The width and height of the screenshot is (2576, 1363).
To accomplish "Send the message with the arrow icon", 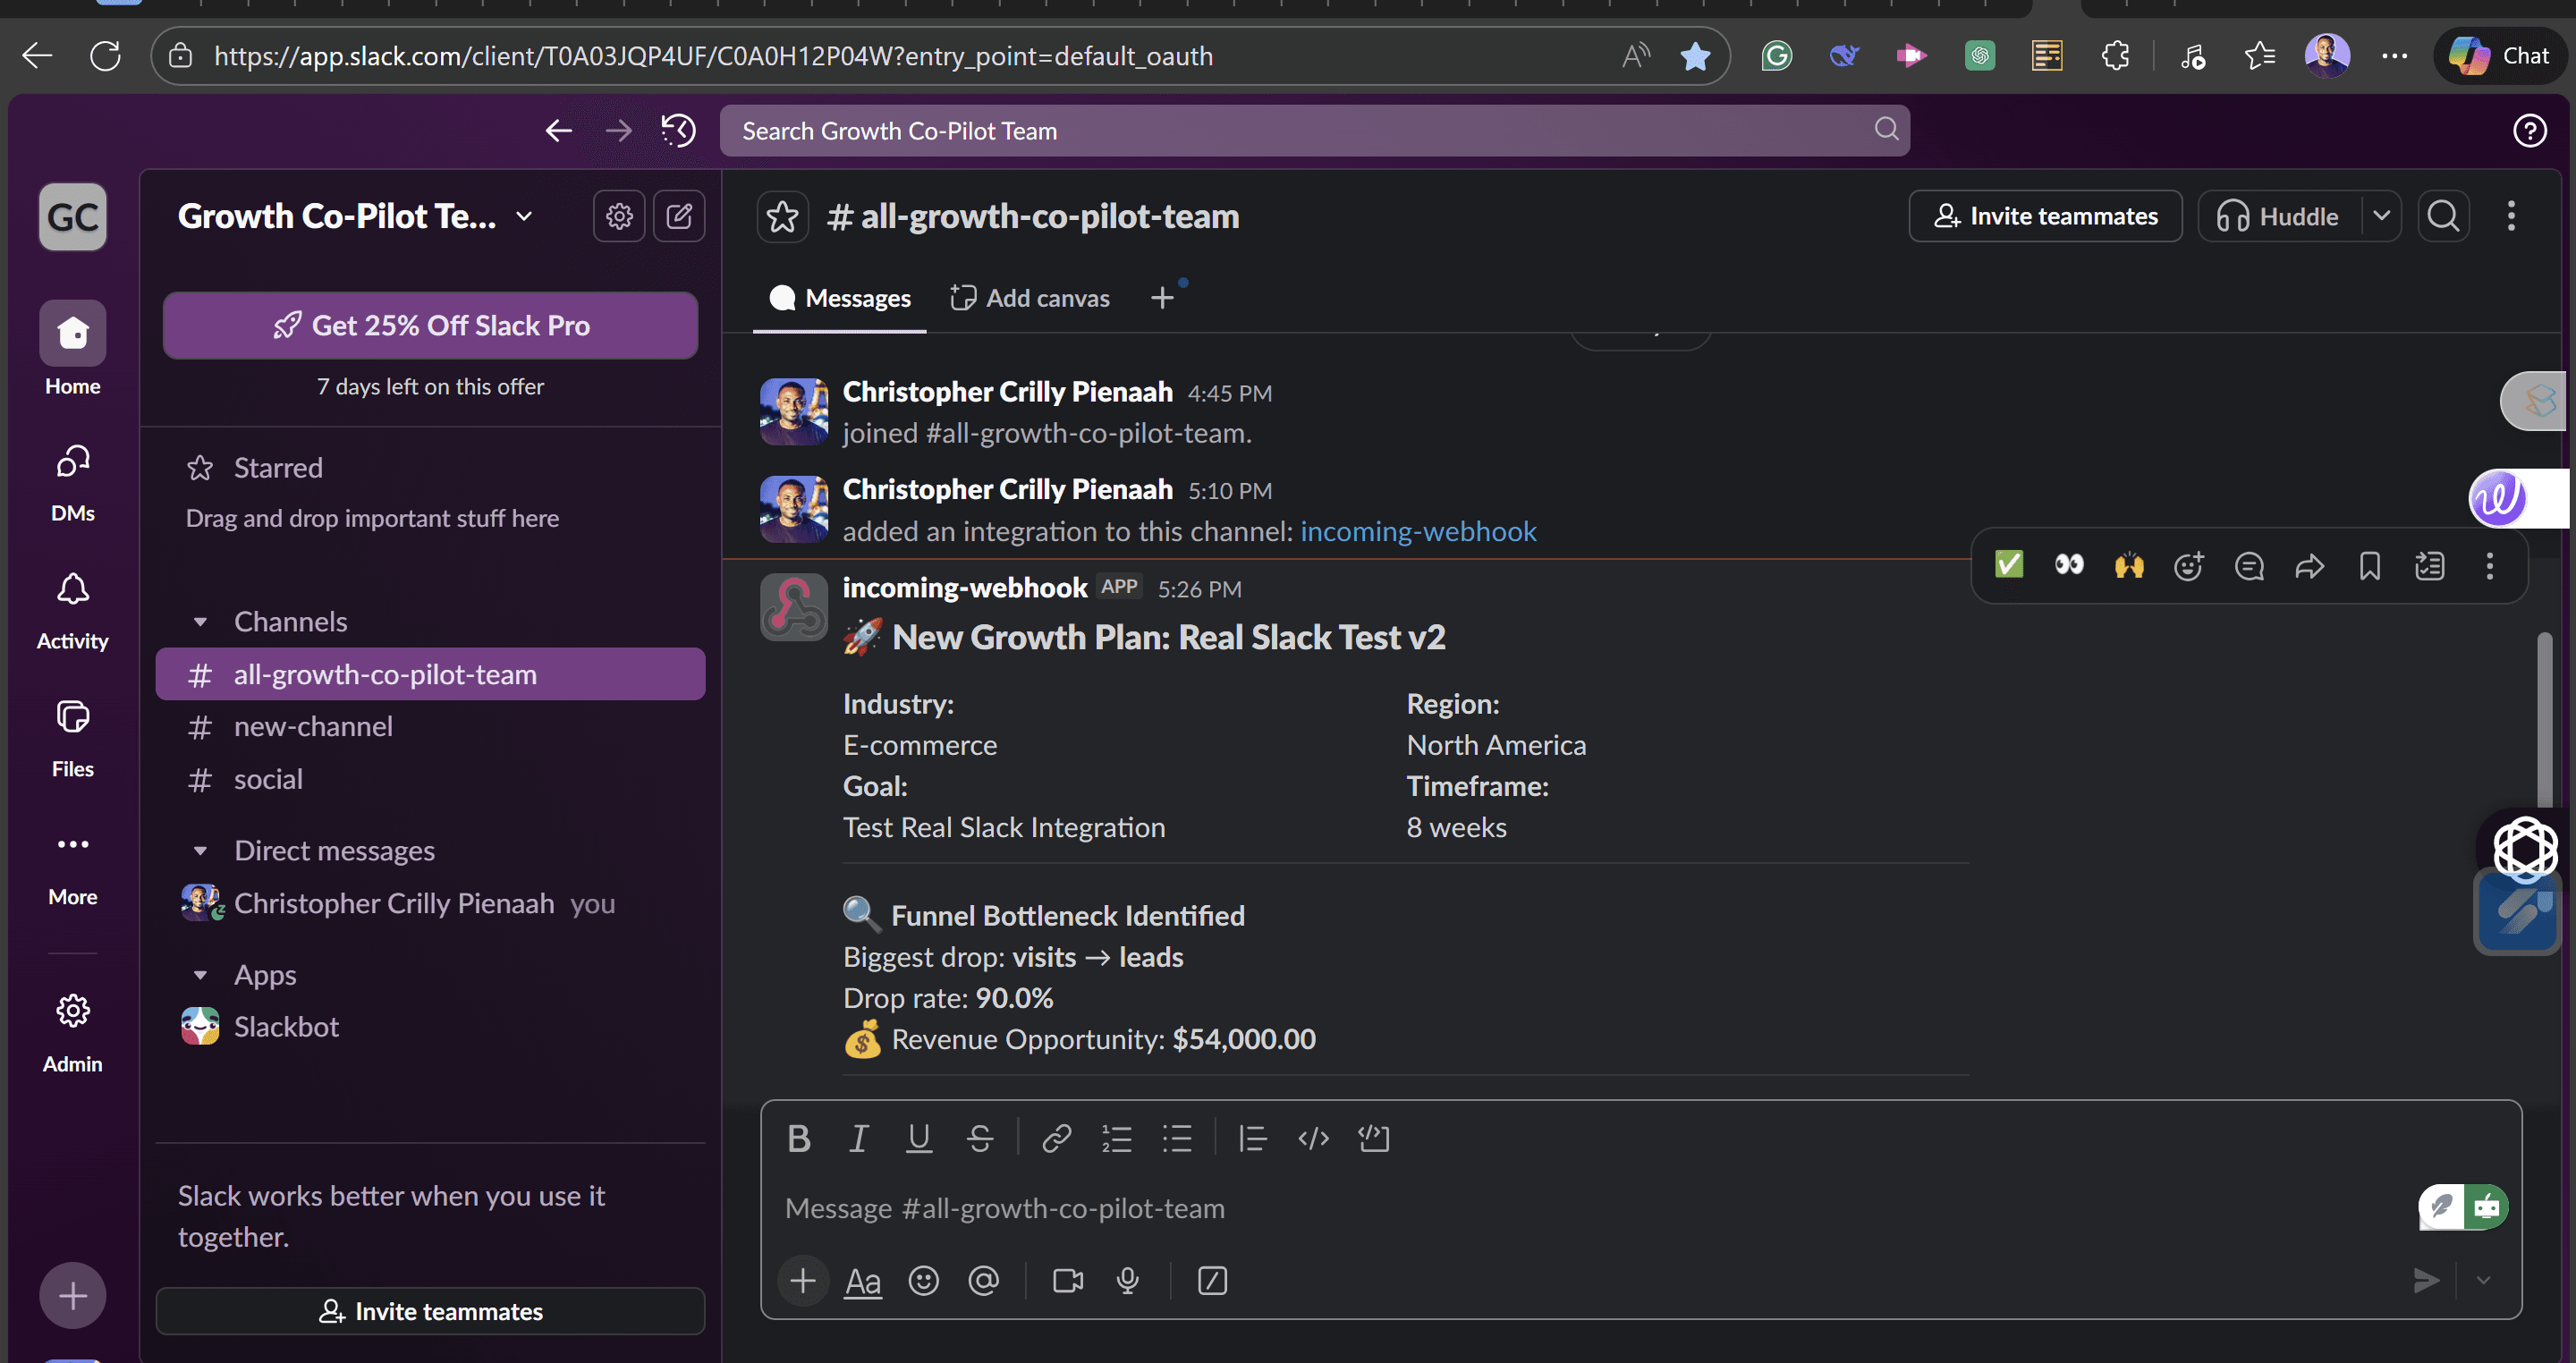I will click(x=2426, y=1281).
